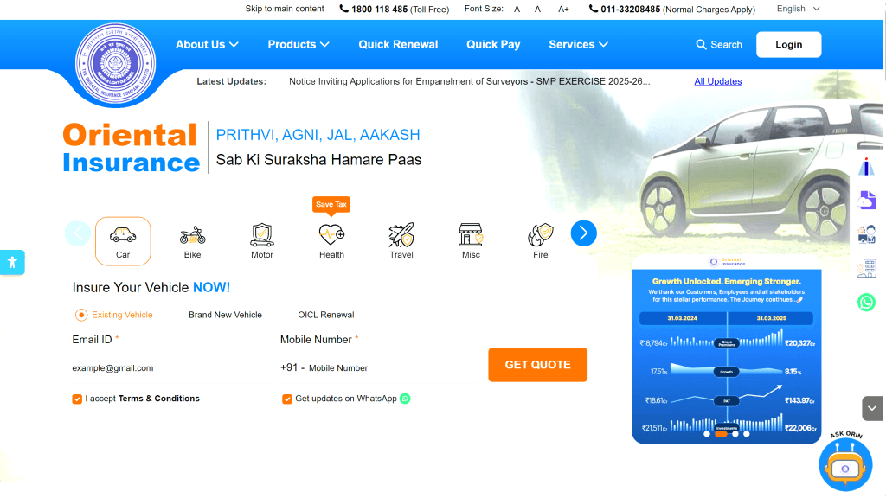
Task: Click the cloud document sidebar icon
Action: pyautogui.click(x=866, y=200)
